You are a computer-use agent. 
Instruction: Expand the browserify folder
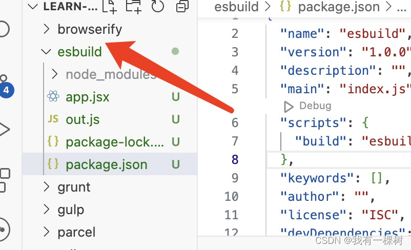point(47,29)
